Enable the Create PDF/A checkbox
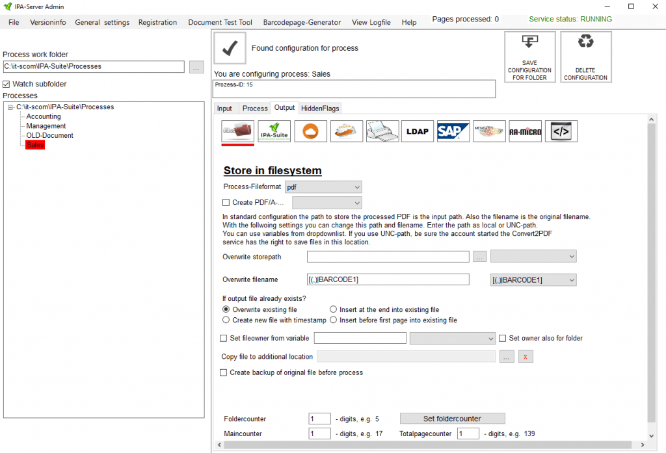 pyautogui.click(x=226, y=203)
